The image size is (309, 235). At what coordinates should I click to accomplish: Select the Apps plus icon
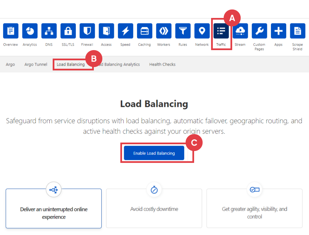coord(278,31)
